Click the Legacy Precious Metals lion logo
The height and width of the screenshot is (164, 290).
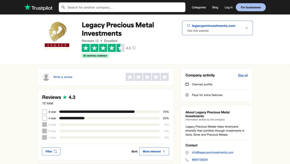tap(57, 36)
